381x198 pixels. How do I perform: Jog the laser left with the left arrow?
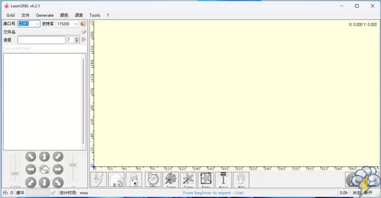click(31, 170)
